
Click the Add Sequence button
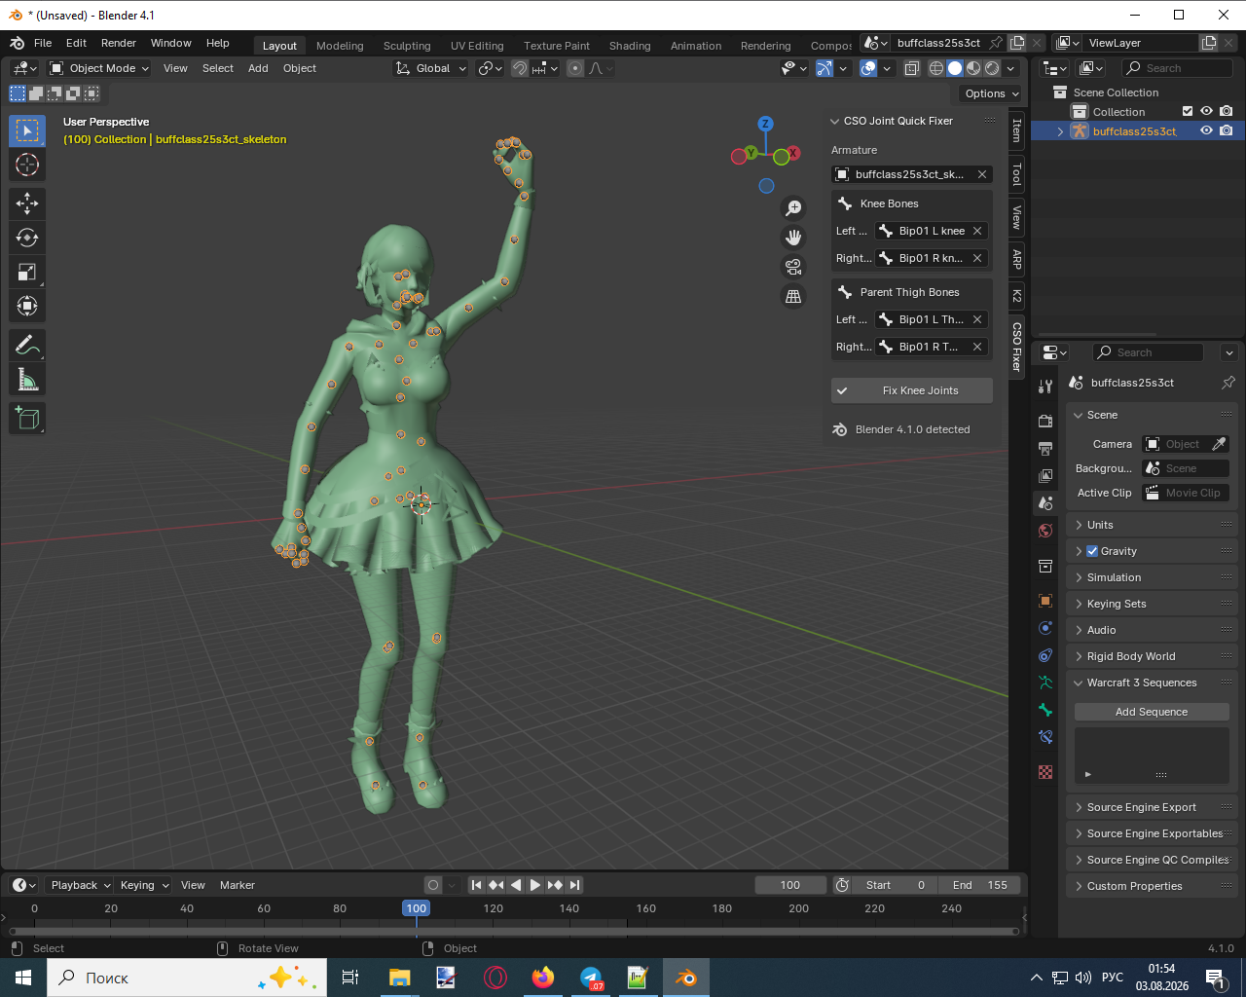click(x=1152, y=712)
